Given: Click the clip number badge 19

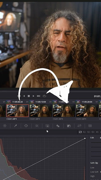Looking at the screenshot, I should (55, 102).
